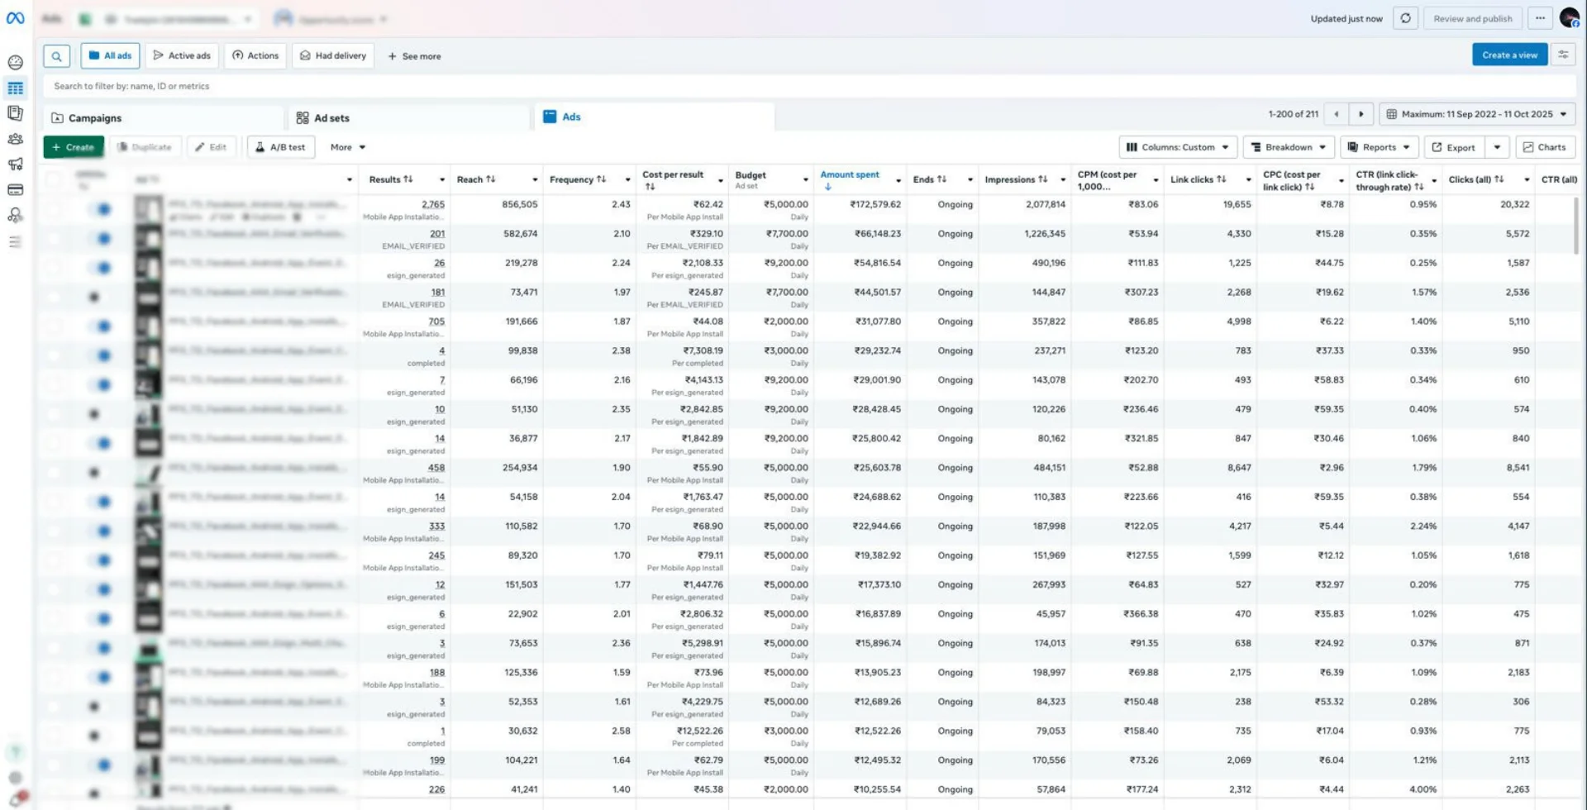
Task: Expand the Breakdown dropdown
Action: [x=1289, y=147]
